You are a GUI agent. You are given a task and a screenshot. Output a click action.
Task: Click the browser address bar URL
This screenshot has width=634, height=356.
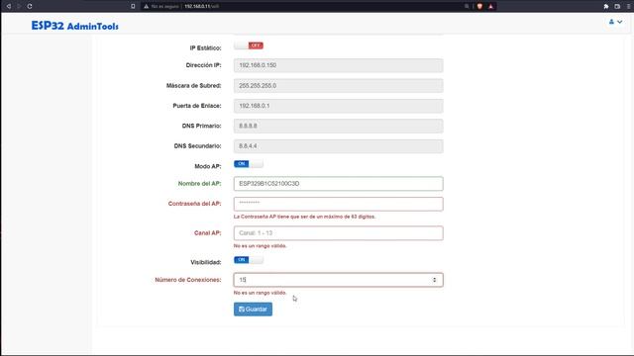pos(201,7)
